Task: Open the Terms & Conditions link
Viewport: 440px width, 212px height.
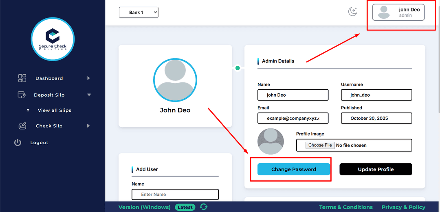Action: [346, 207]
